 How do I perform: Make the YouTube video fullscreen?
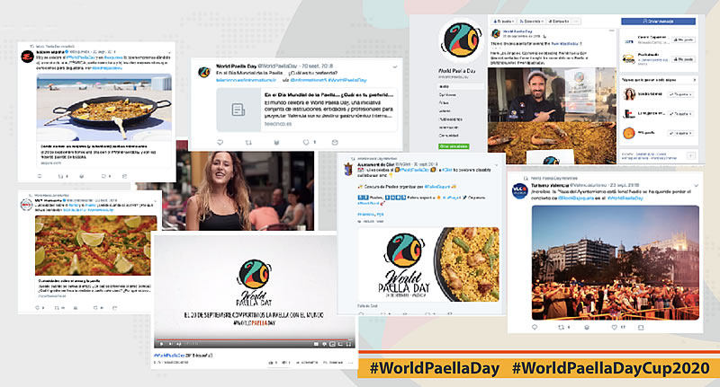348,344
